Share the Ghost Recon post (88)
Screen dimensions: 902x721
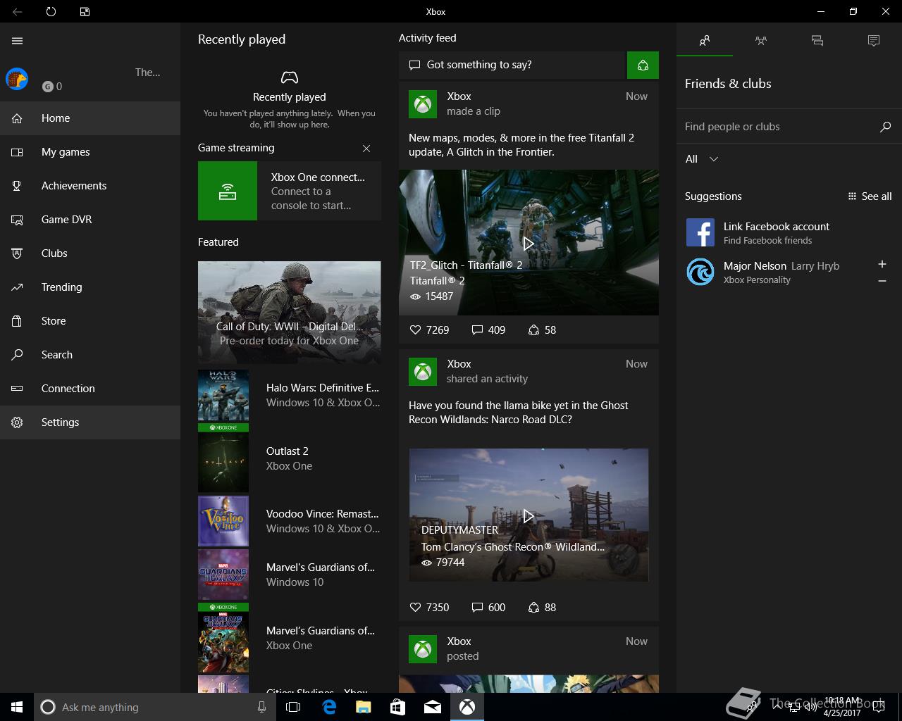point(542,607)
